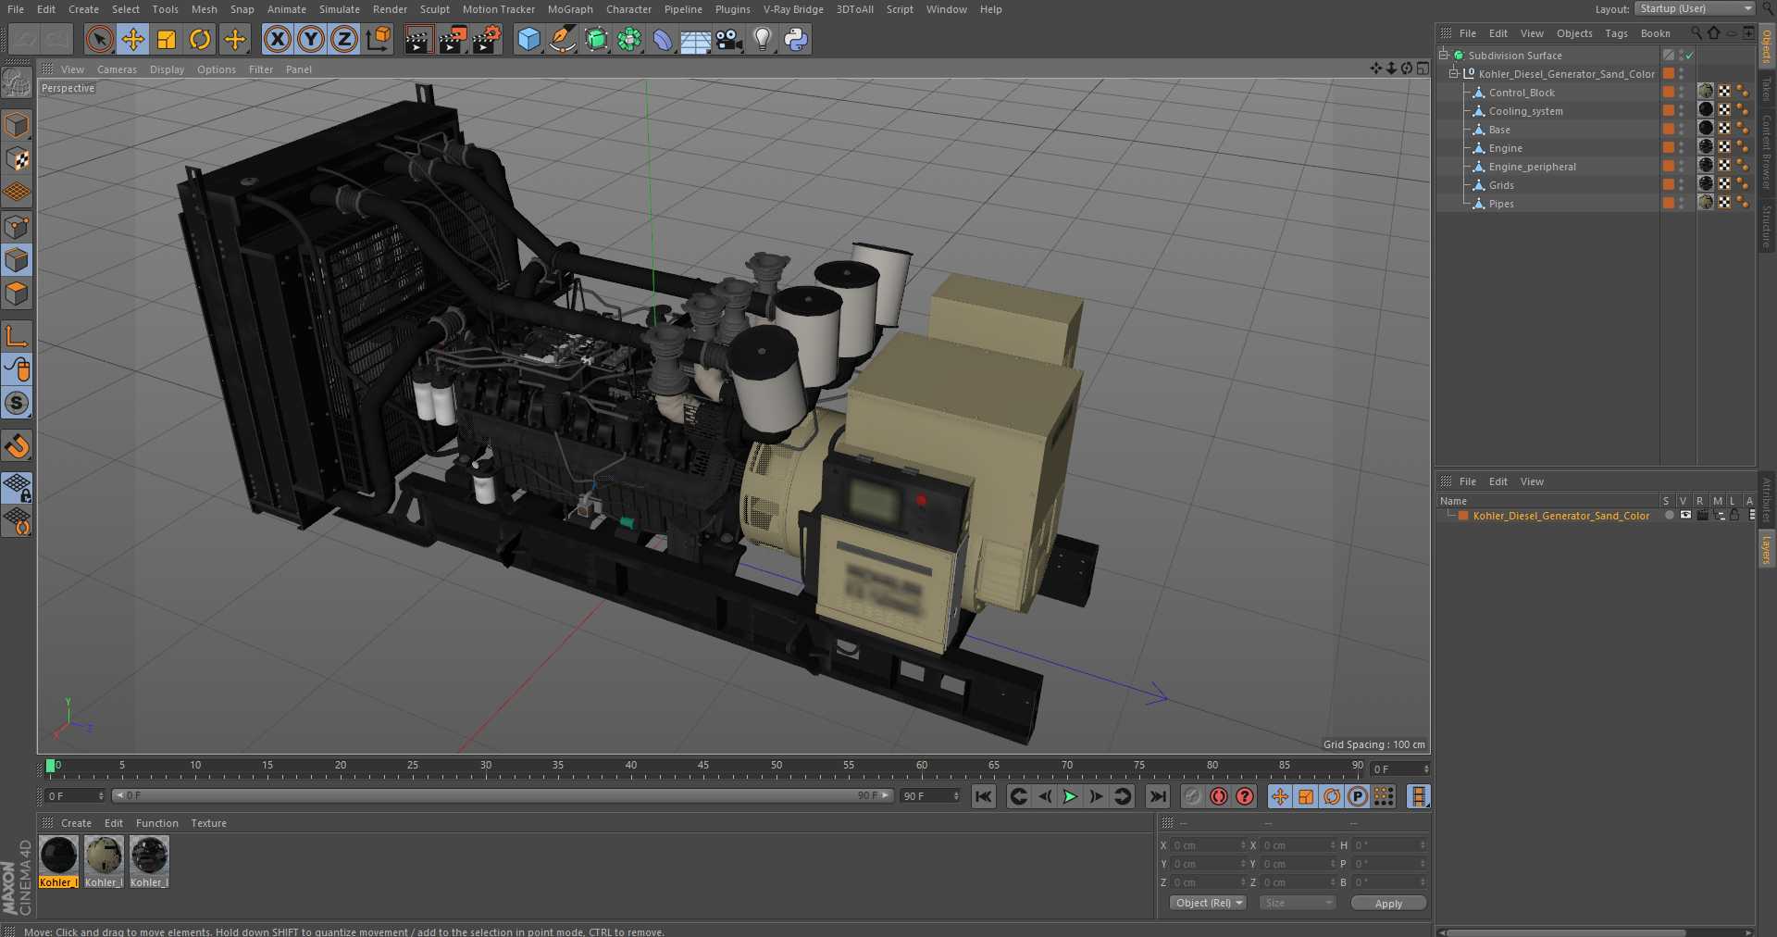Image resolution: width=1777 pixels, height=937 pixels.
Task: Click the Control_Block material tag
Action: [x=1706, y=92]
